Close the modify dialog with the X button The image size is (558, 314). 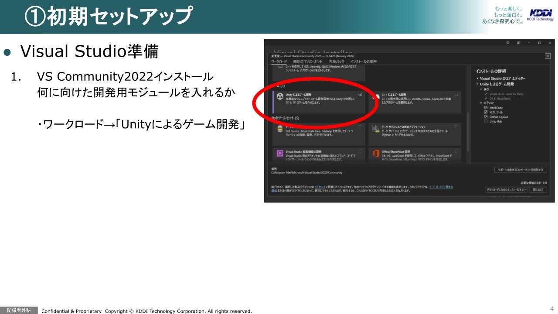[548, 56]
